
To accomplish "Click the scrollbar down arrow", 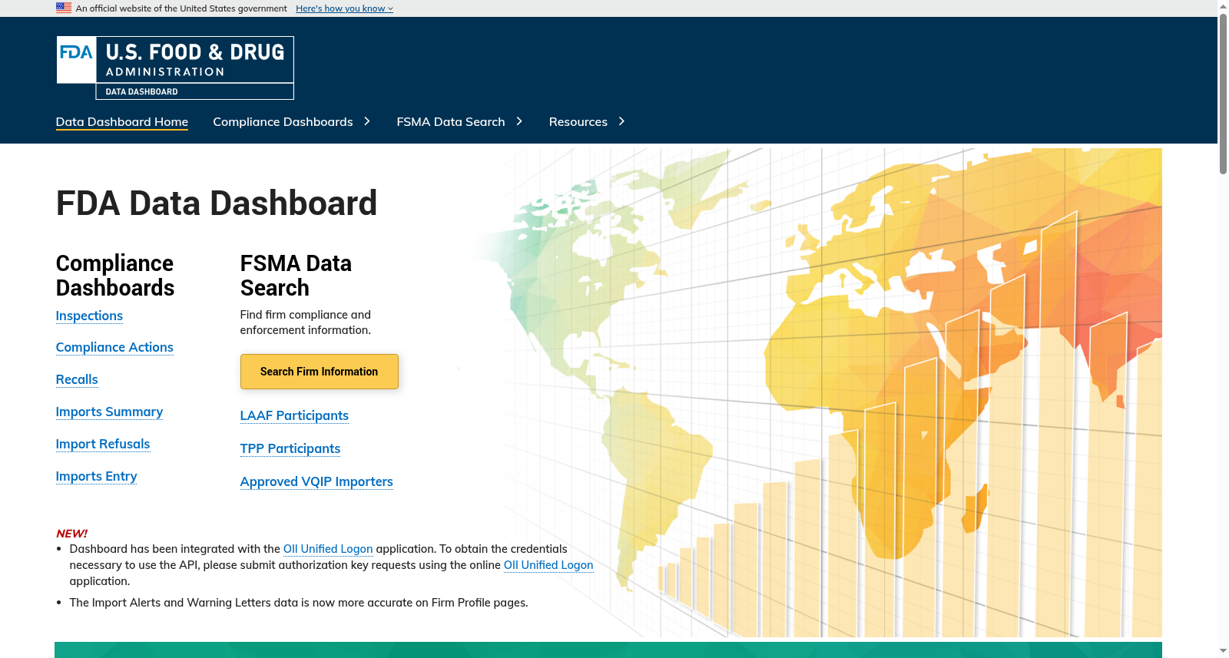I will (x=1223, y=651).
